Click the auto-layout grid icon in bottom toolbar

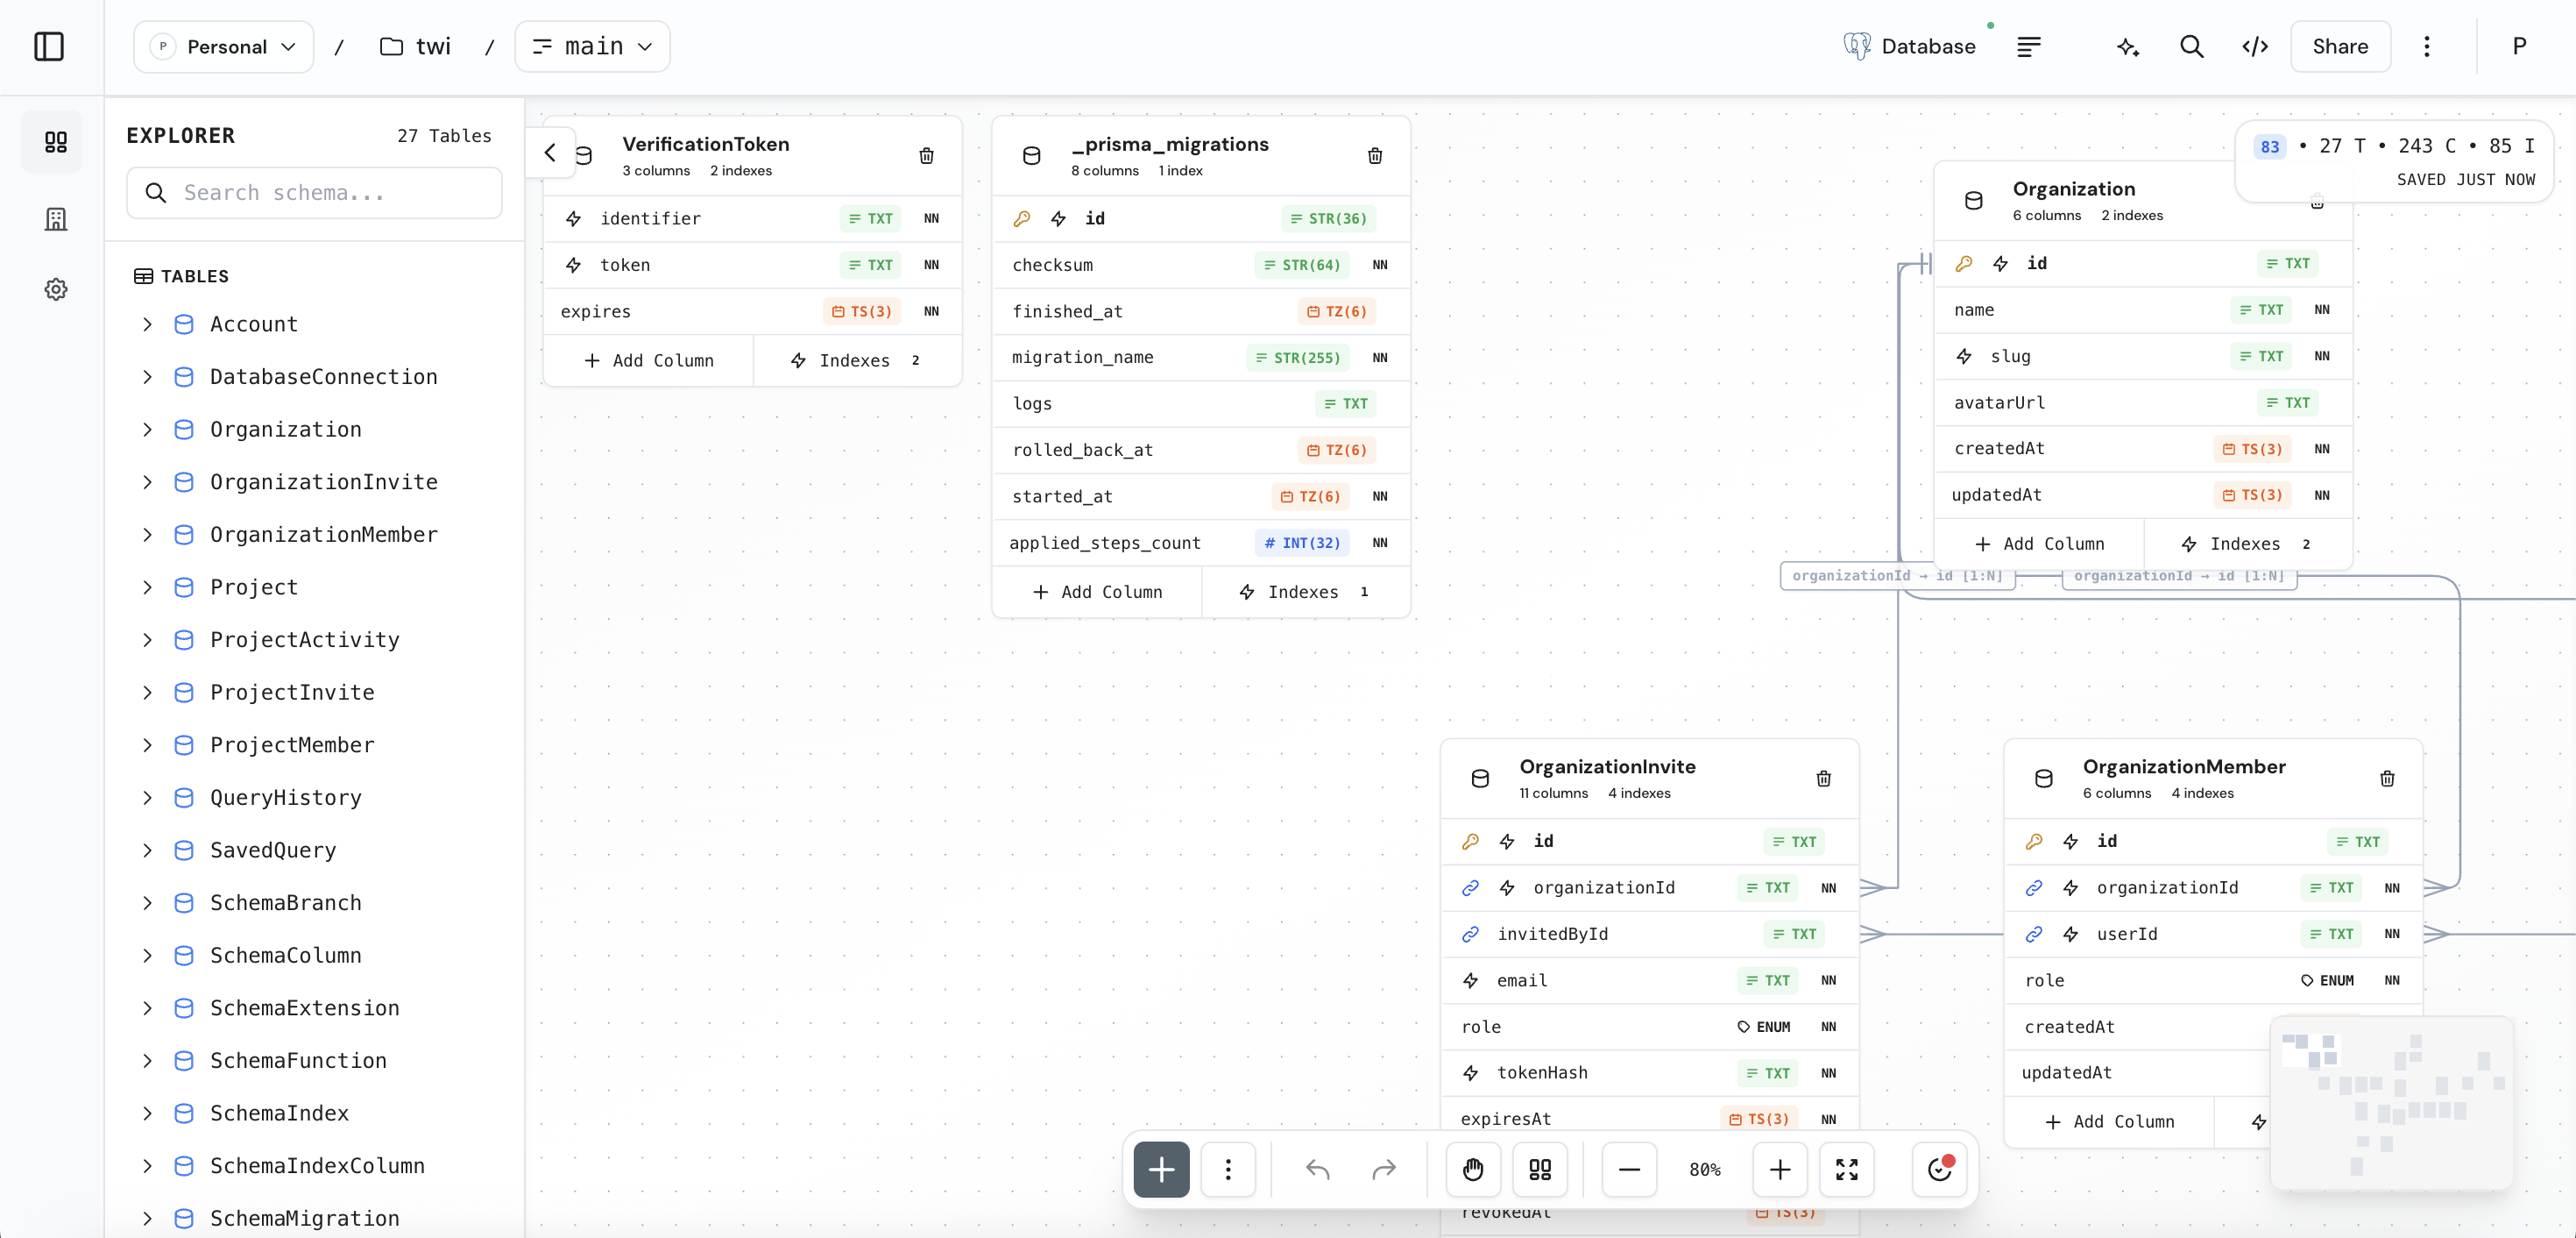[1539, 1169]
